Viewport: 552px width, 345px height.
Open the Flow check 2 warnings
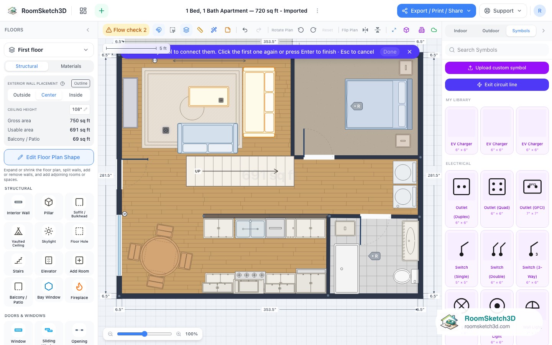click(x=126, y=30)
